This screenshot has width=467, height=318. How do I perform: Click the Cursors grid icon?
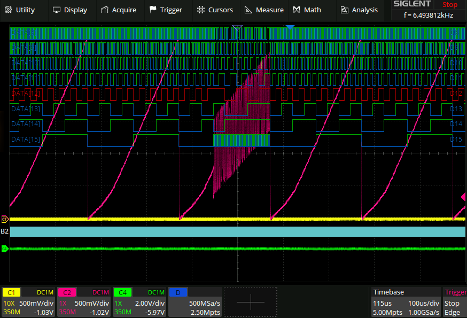click(x=201, y=10)
